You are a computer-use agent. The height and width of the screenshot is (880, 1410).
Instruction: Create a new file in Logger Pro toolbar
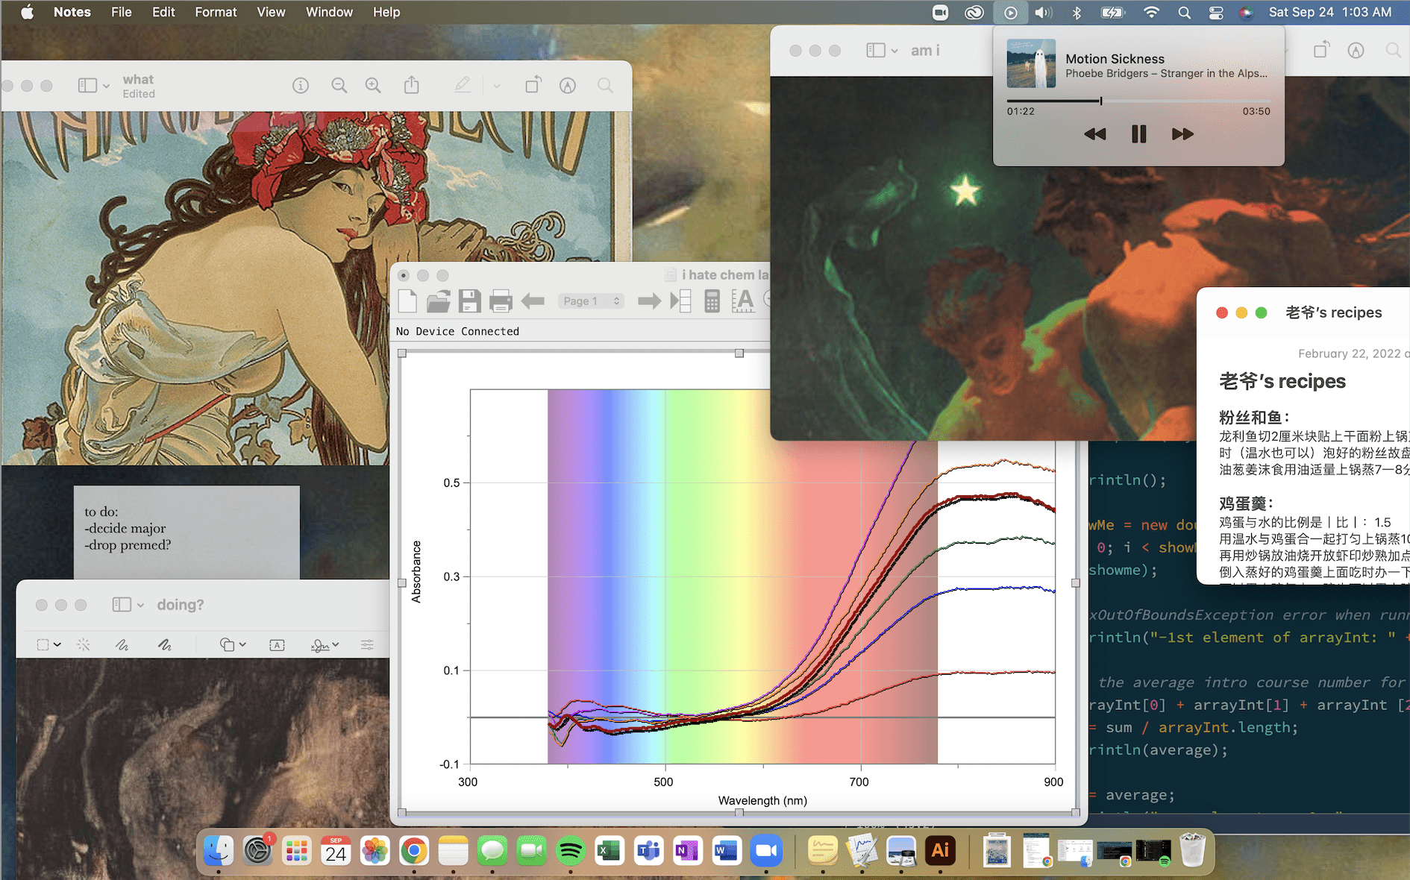tap(407, 301)
